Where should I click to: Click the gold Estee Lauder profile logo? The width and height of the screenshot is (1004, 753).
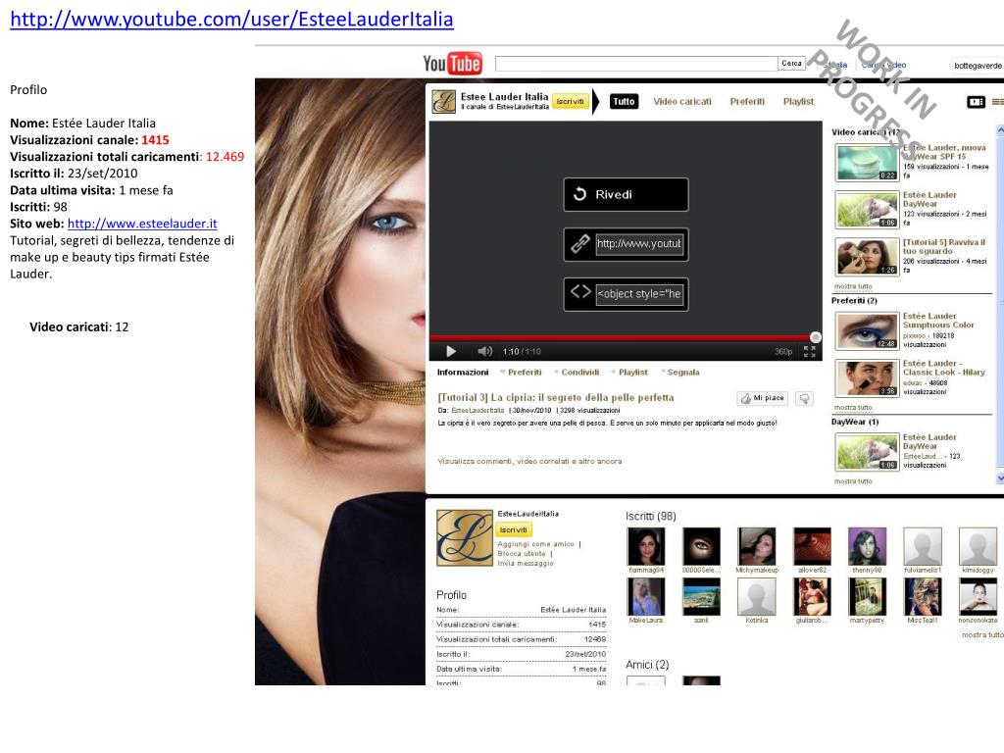[x=465, y=538]
